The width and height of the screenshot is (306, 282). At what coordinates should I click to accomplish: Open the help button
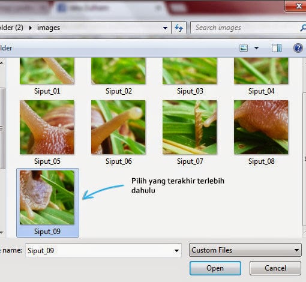tap(298, 48)
